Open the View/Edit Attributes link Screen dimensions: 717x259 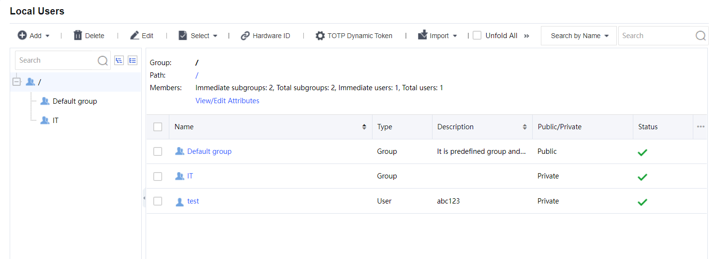(x=227, y=101)
